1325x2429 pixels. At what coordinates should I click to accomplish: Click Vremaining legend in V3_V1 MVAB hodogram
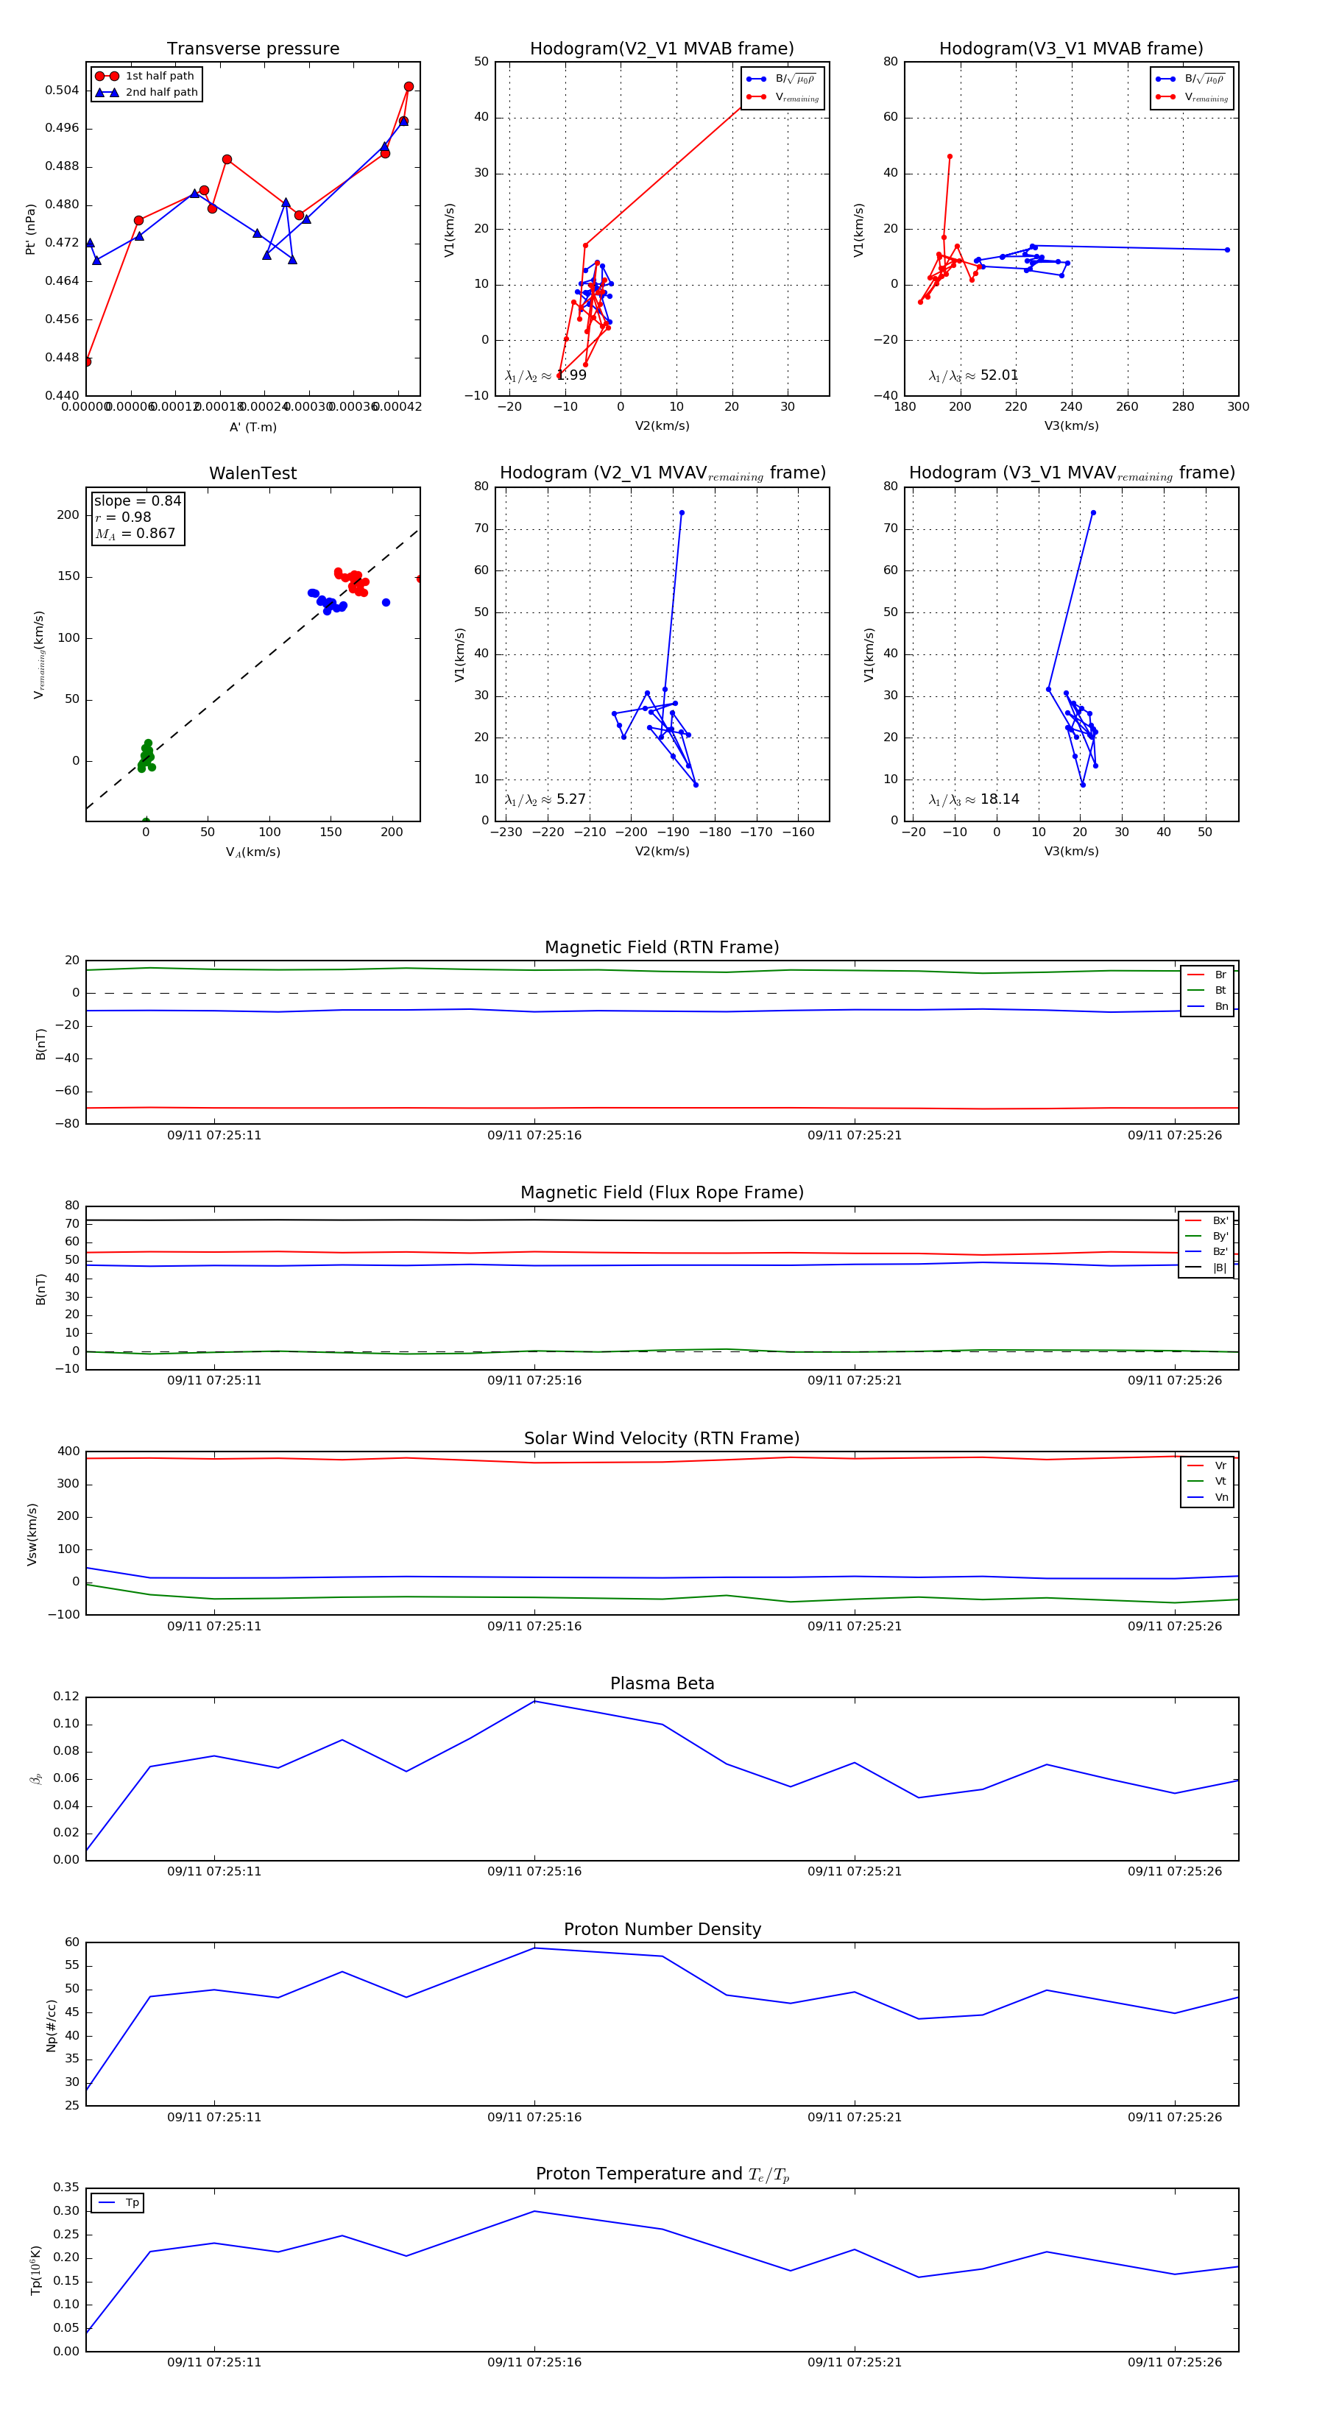(1192, 97)
